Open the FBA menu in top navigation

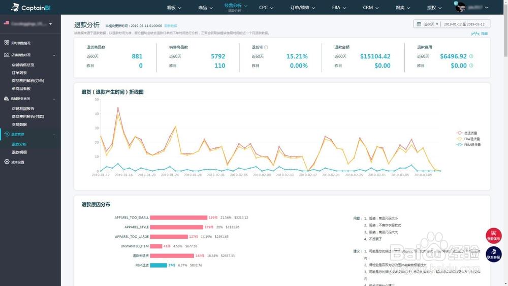339,8
